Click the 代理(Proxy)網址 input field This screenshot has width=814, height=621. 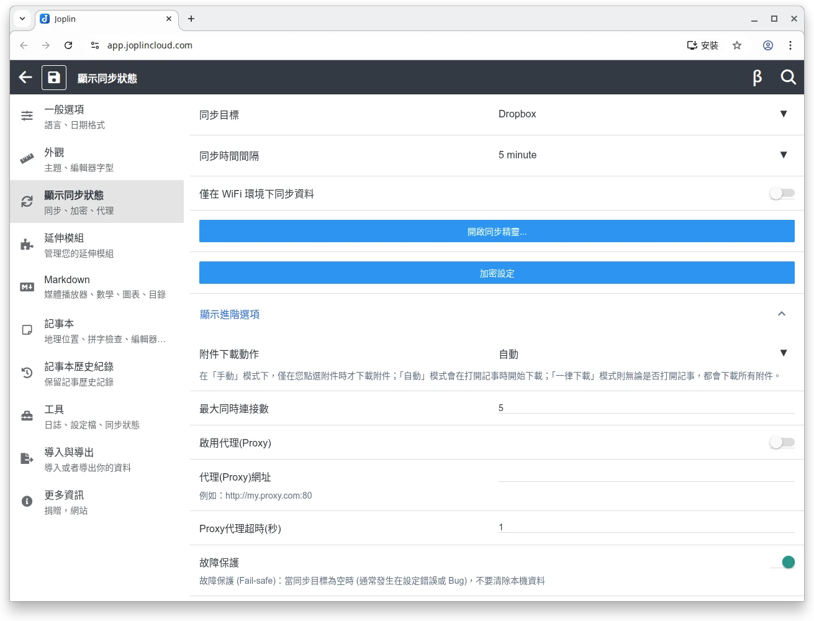coord(646,475)
